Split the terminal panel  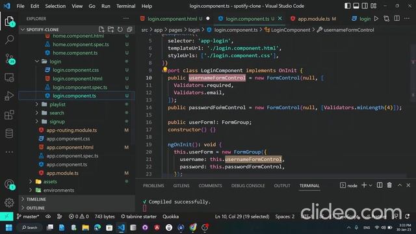click(380, 185)
